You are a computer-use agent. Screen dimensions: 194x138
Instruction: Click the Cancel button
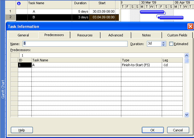178,130
